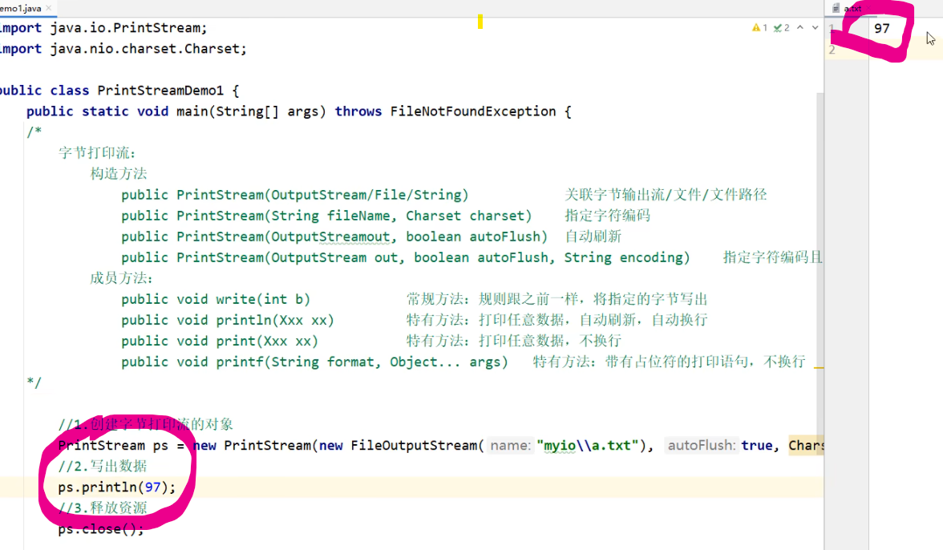943x550 pixels.
Task: Click the 'true' autoFlush argument
Action: [757, 446]
